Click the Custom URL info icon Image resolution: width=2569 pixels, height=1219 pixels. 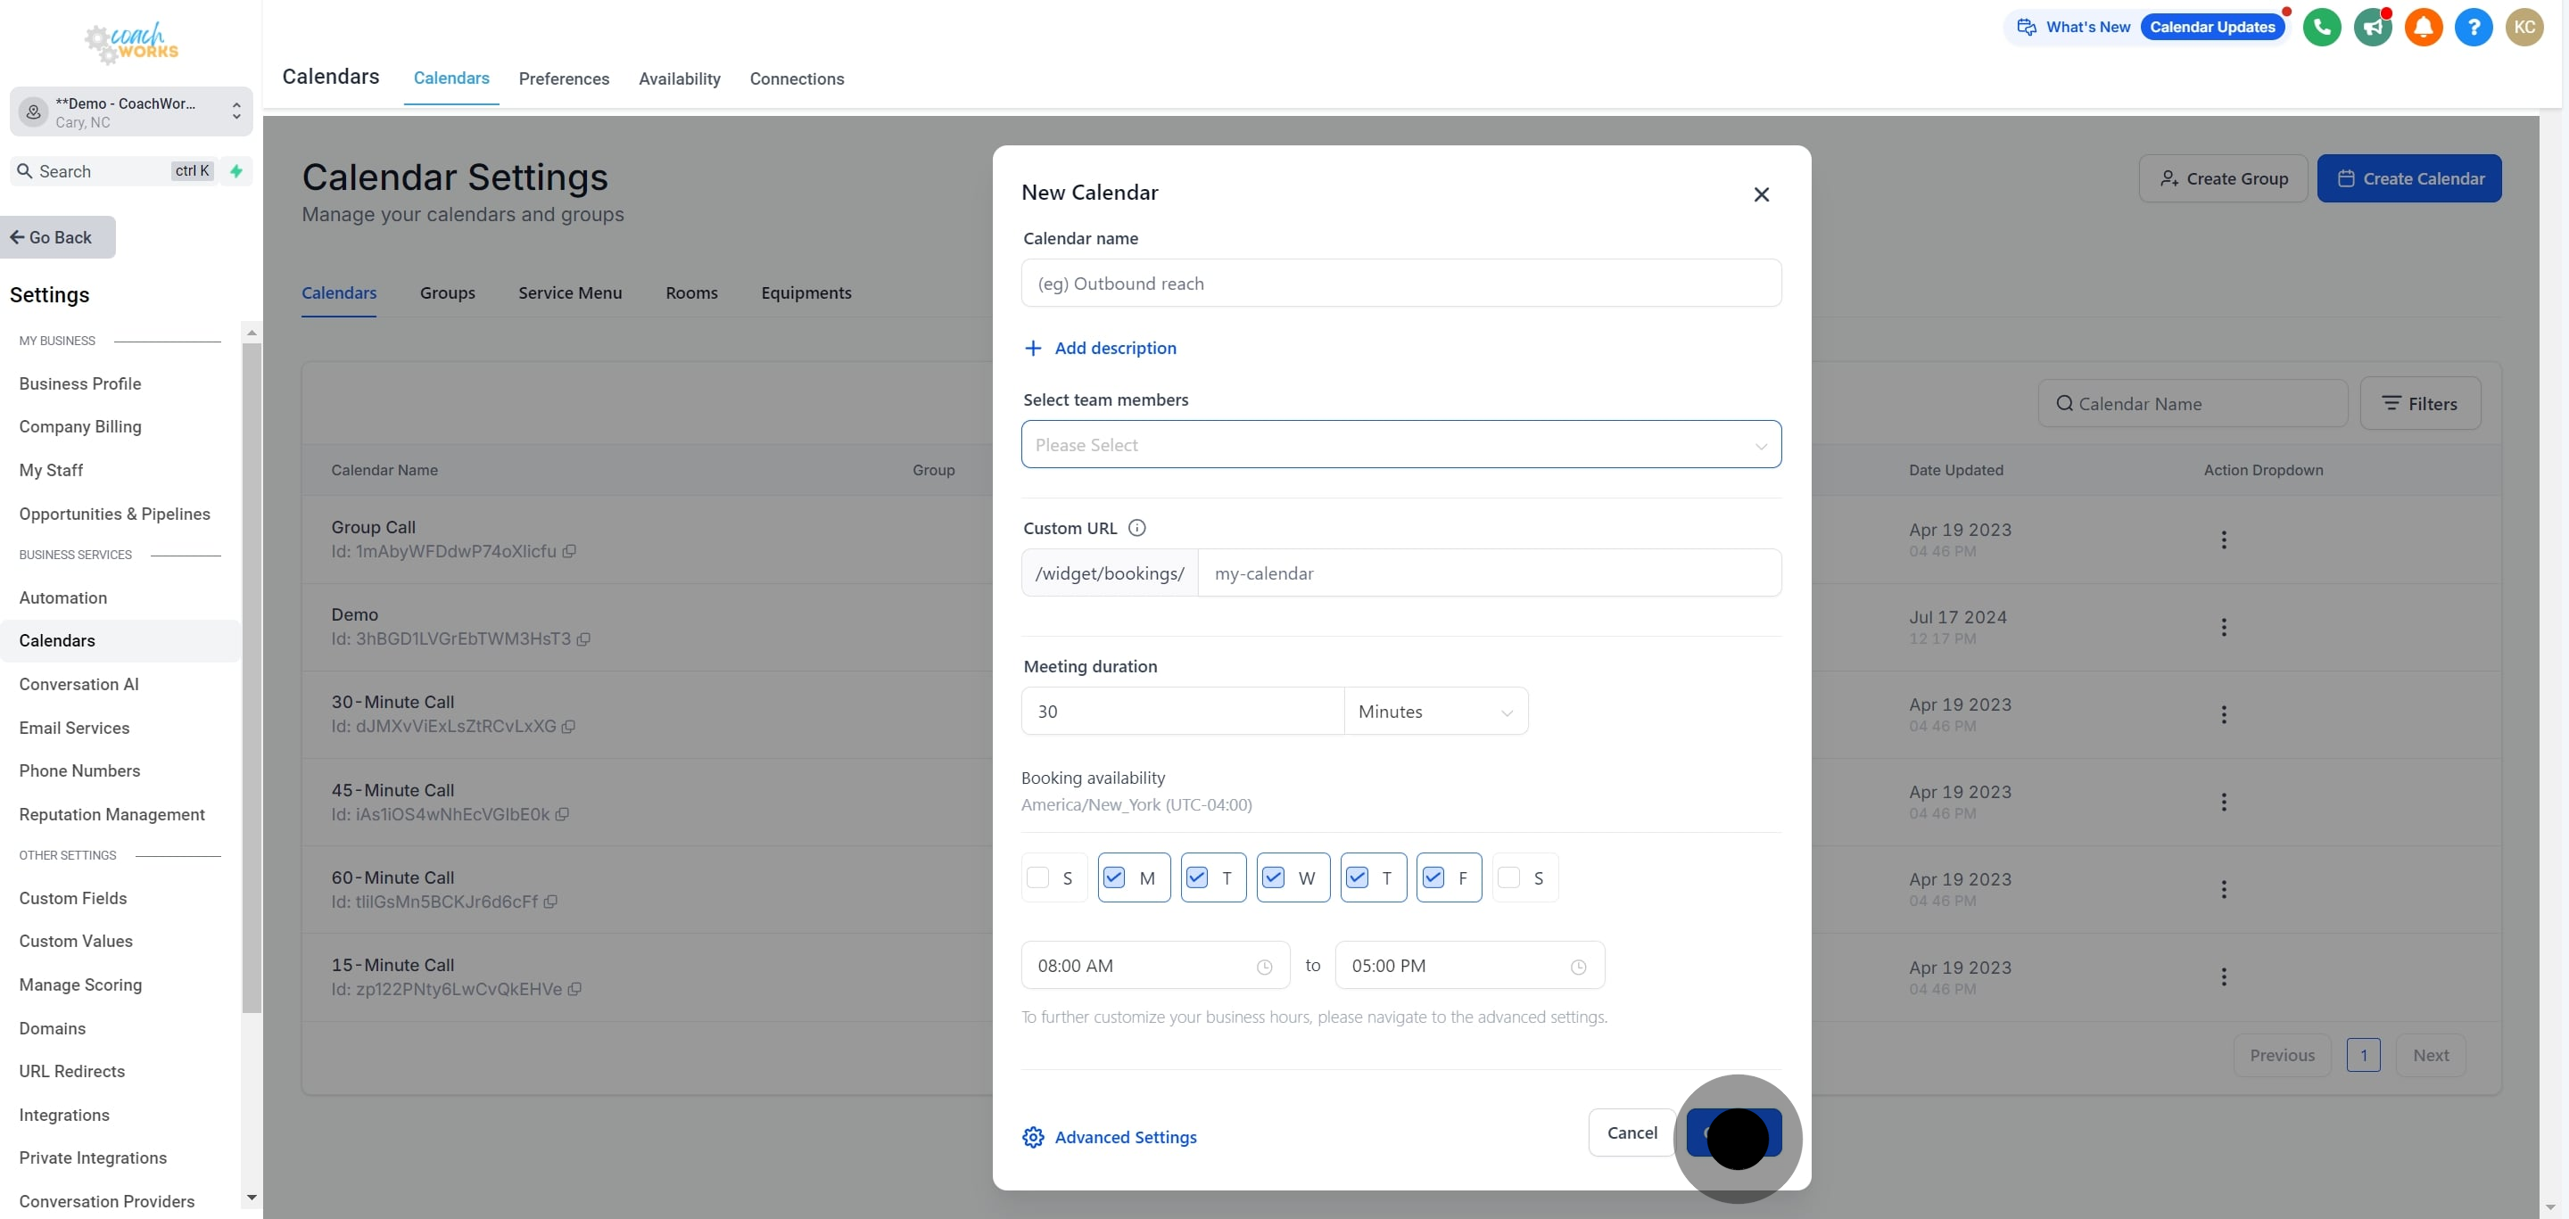click(1136, 528)
